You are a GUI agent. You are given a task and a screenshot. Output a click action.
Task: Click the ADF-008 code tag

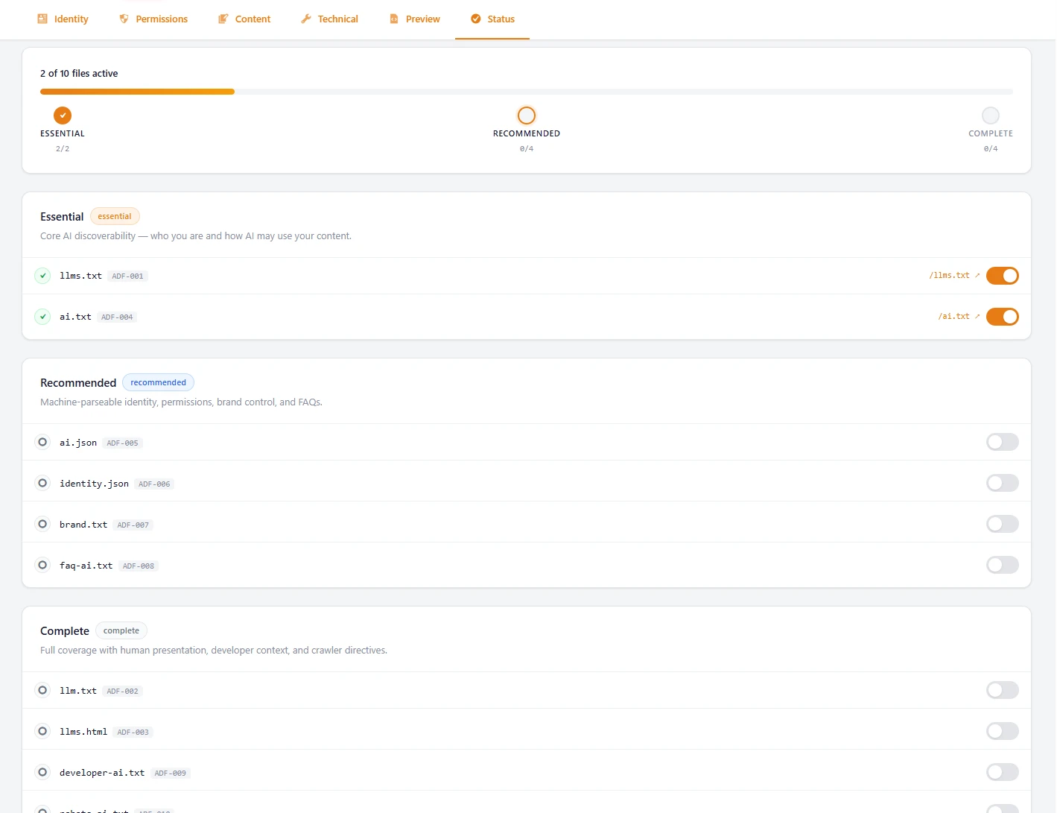[139, 566]
